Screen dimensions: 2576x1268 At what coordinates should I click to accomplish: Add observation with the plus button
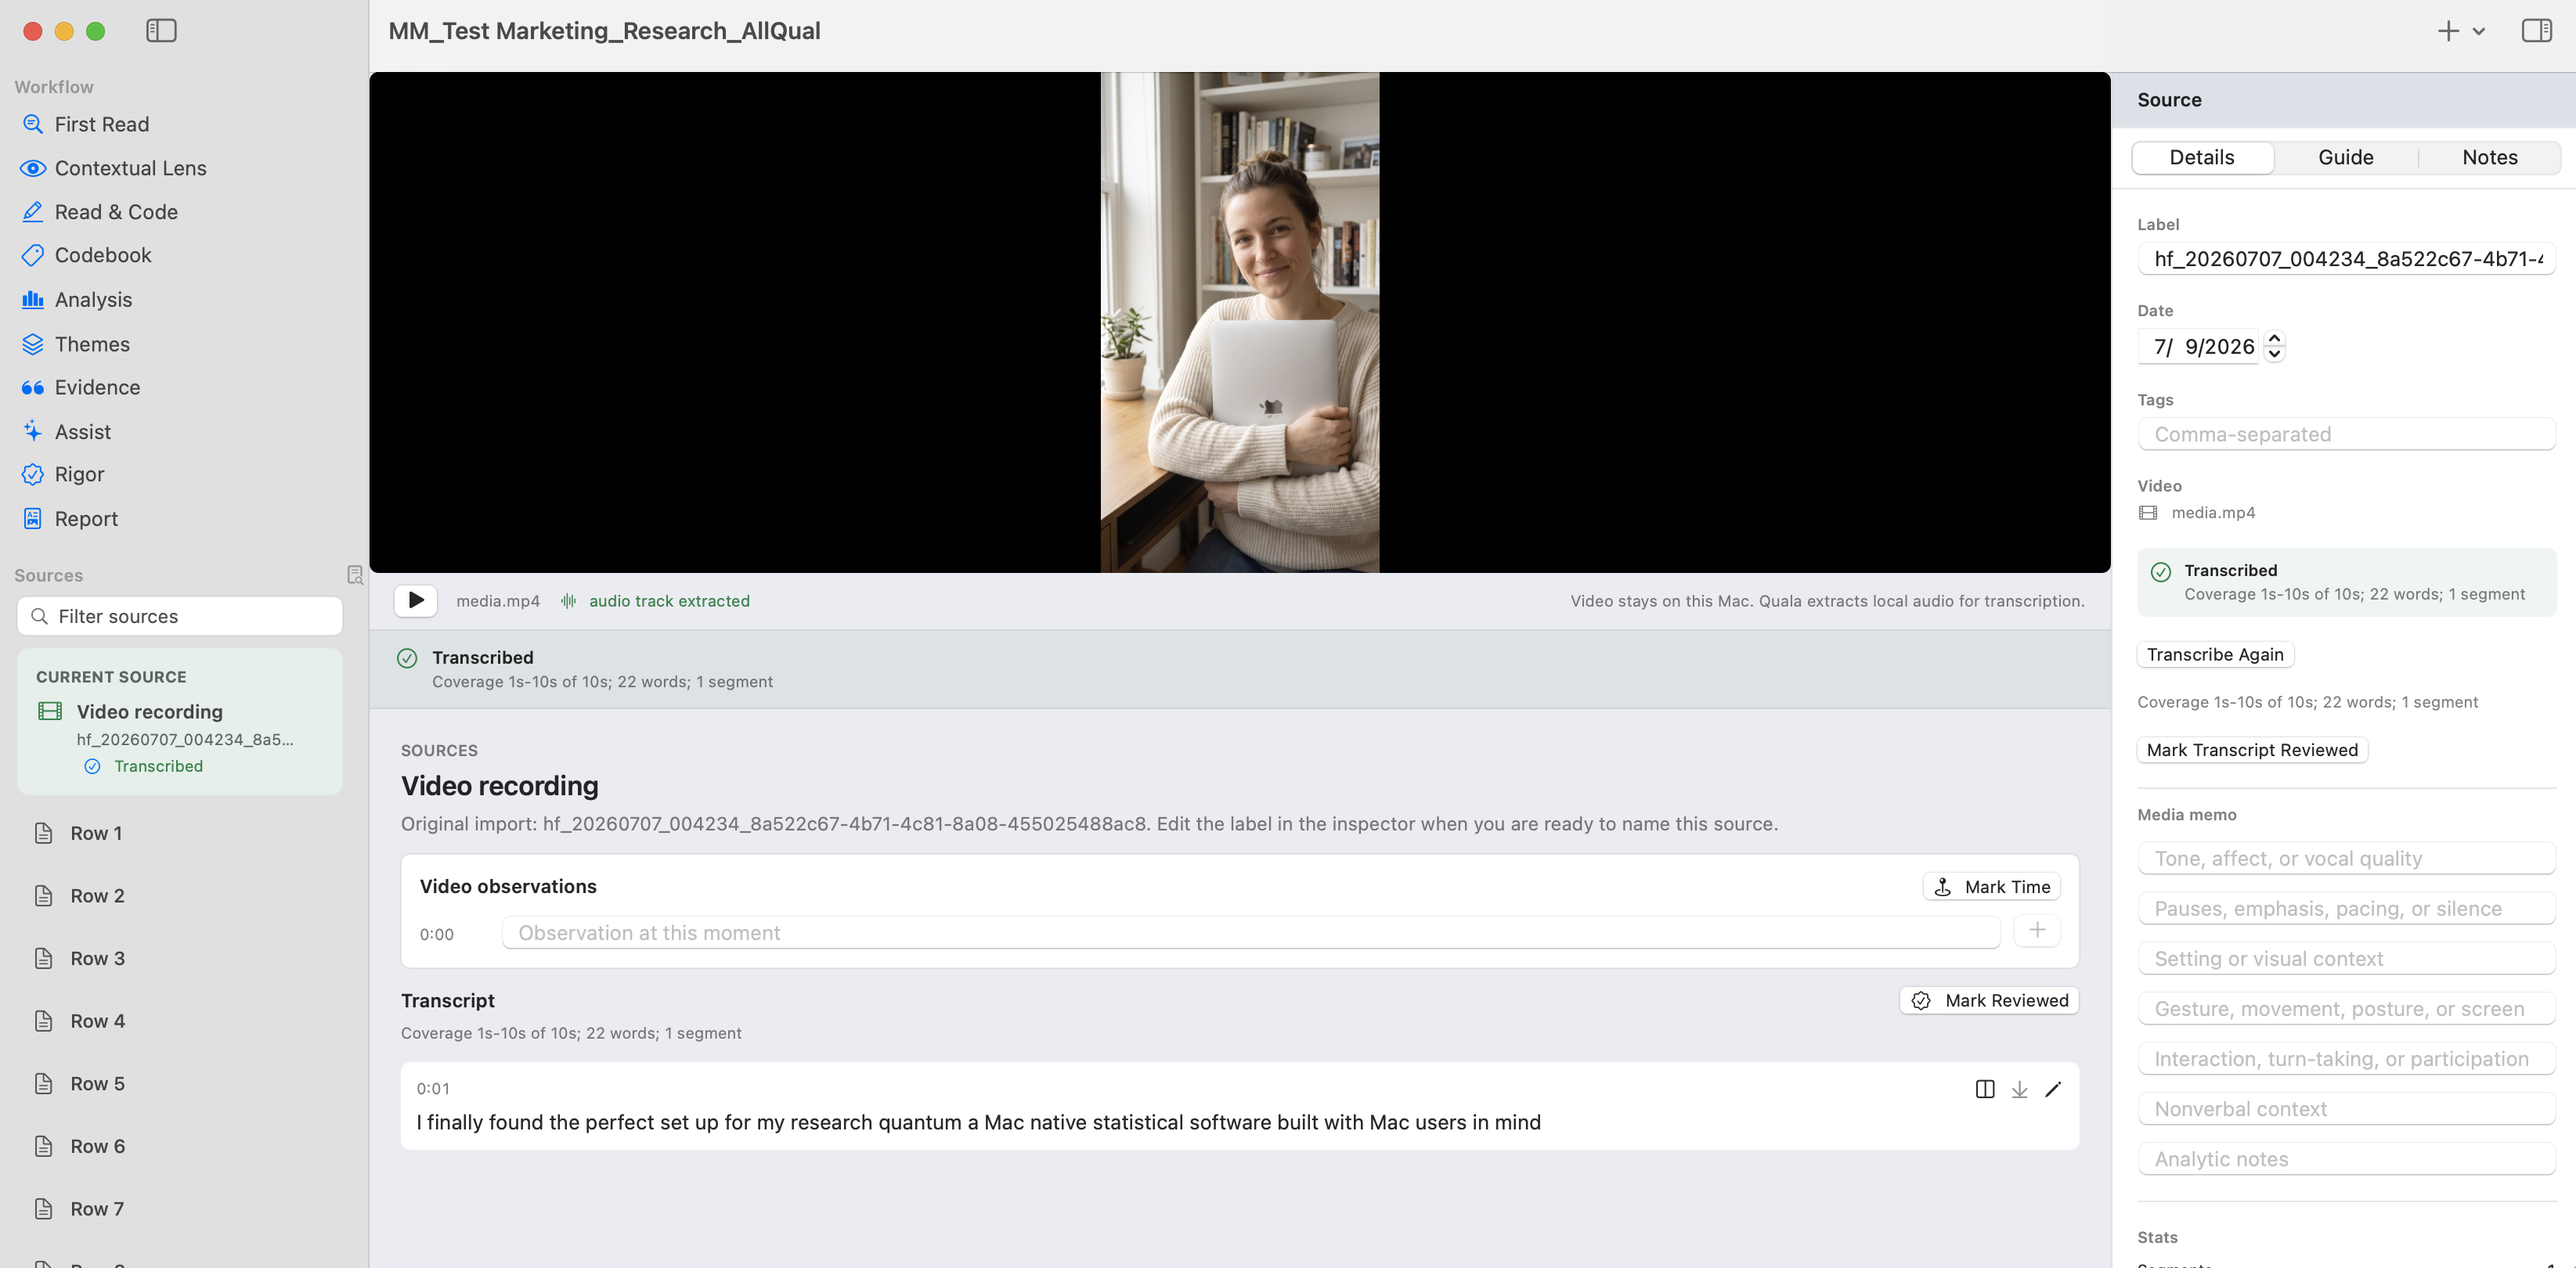[2037, 930]
